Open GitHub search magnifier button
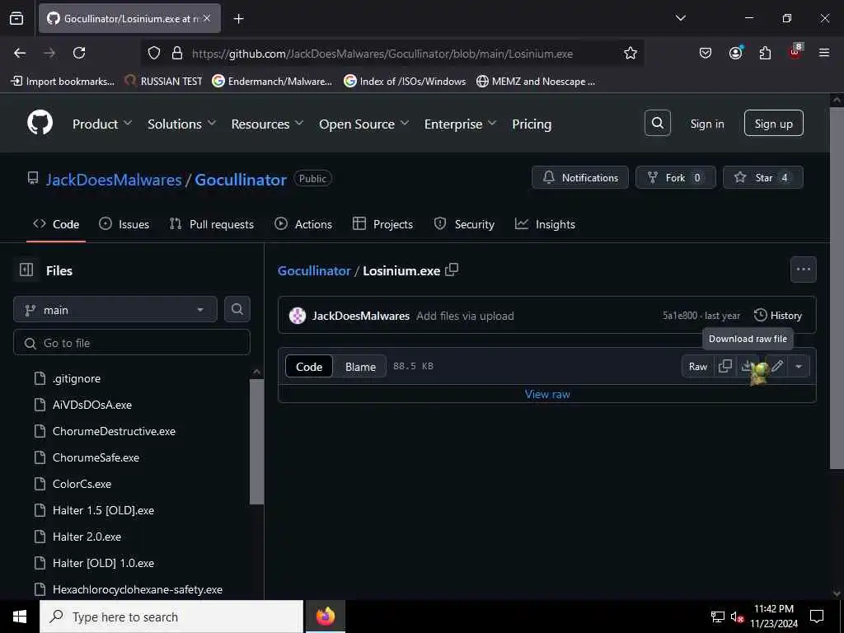This screenshot has height=633, width=844. click(657, 124)
